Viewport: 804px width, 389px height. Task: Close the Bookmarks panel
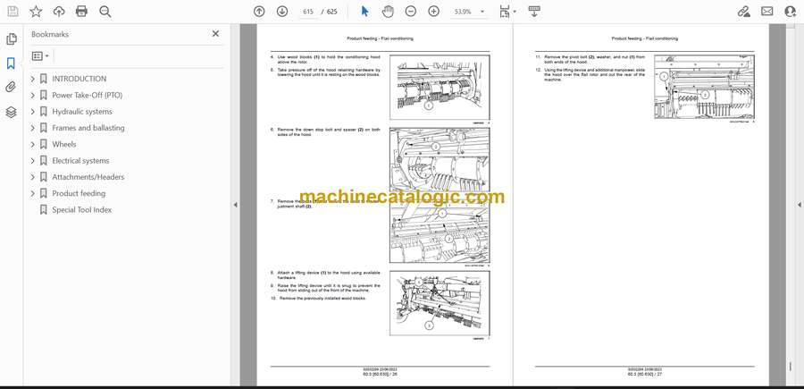pyautogui.click(x=215, y=34)
